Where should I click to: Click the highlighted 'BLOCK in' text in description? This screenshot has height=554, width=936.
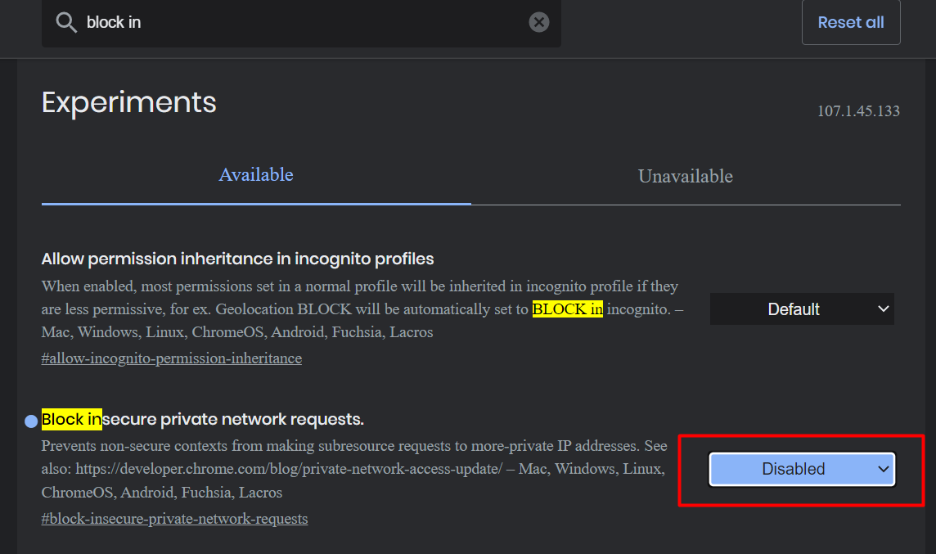pyautogui.click(x=567, y=309)
